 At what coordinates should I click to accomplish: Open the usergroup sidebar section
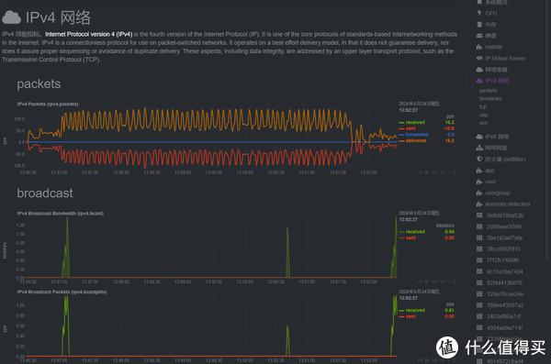click(x=497, y=193)
